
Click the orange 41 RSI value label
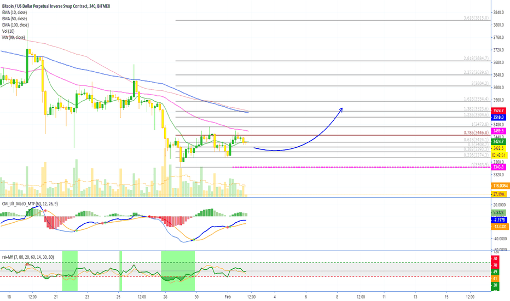coord(495,279)
